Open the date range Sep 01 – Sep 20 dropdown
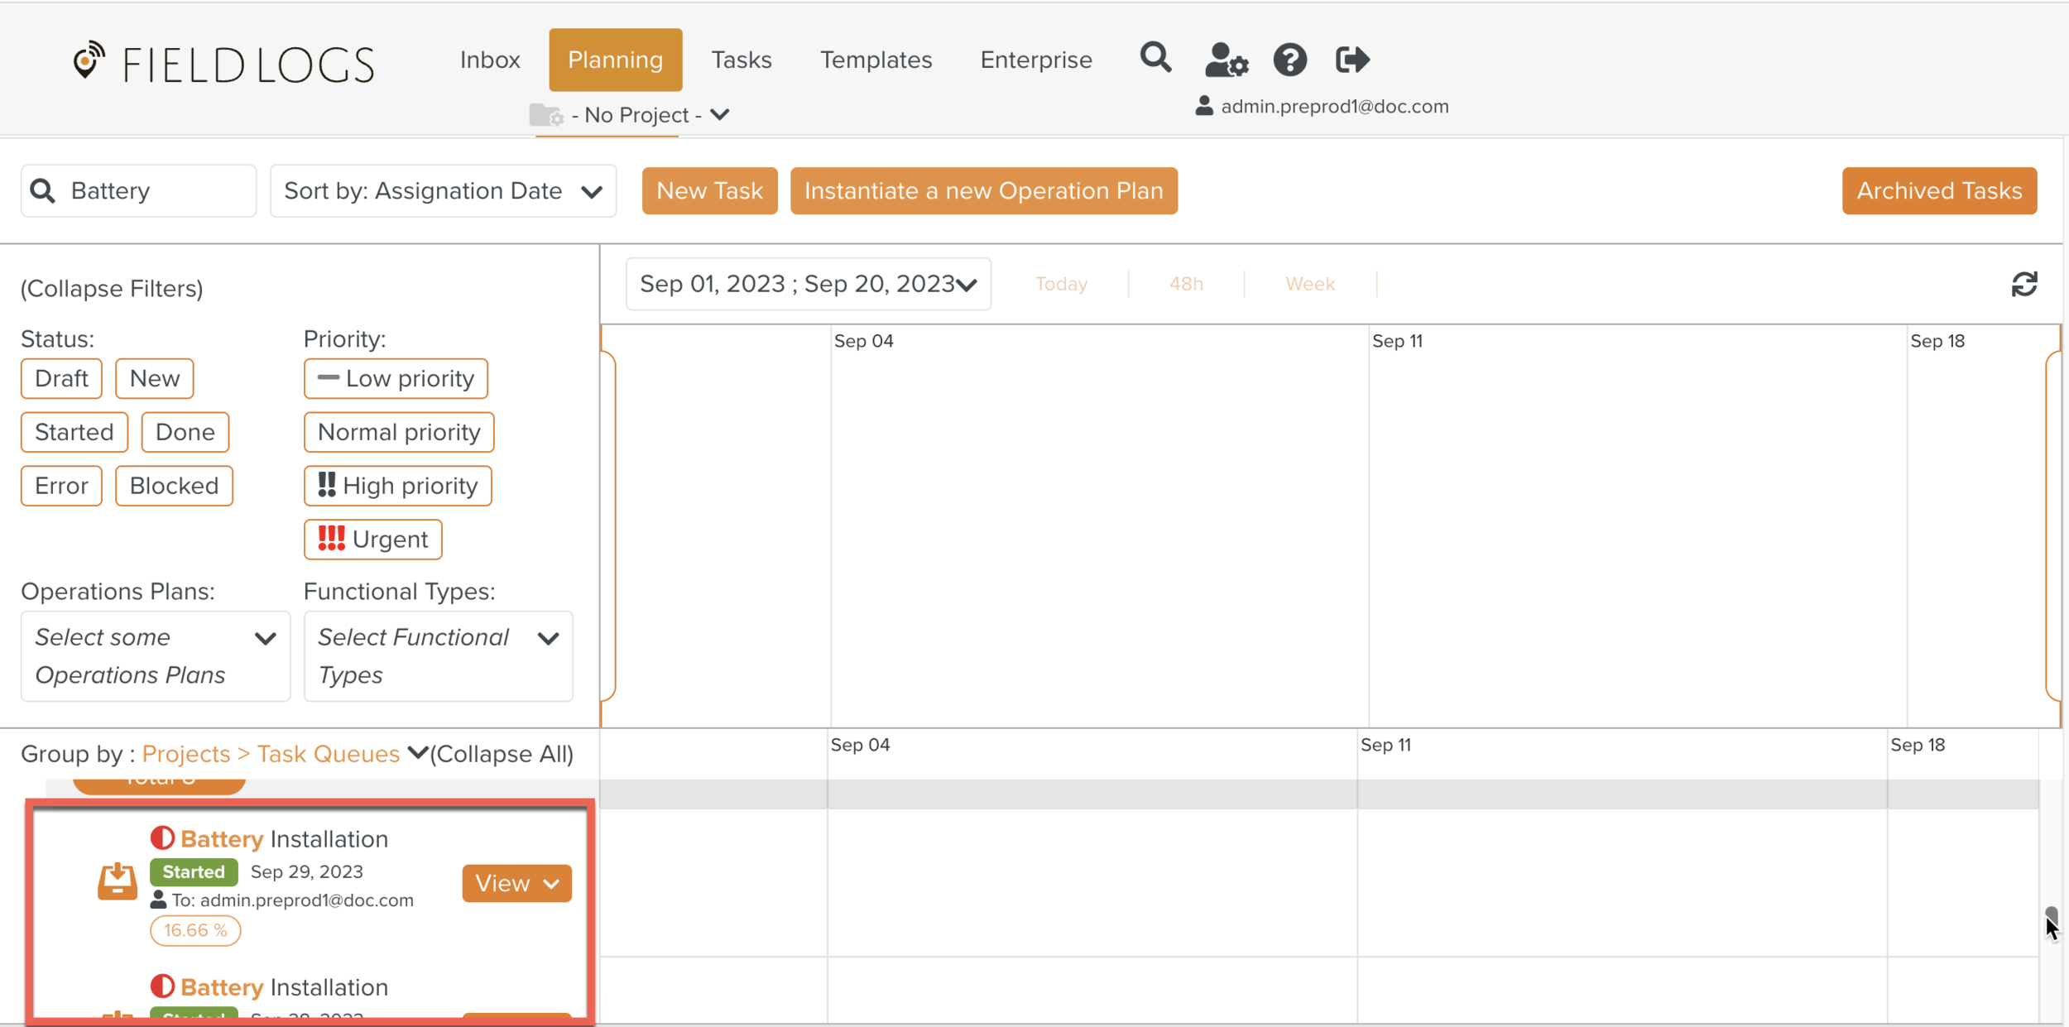 [x=808, y=284]
